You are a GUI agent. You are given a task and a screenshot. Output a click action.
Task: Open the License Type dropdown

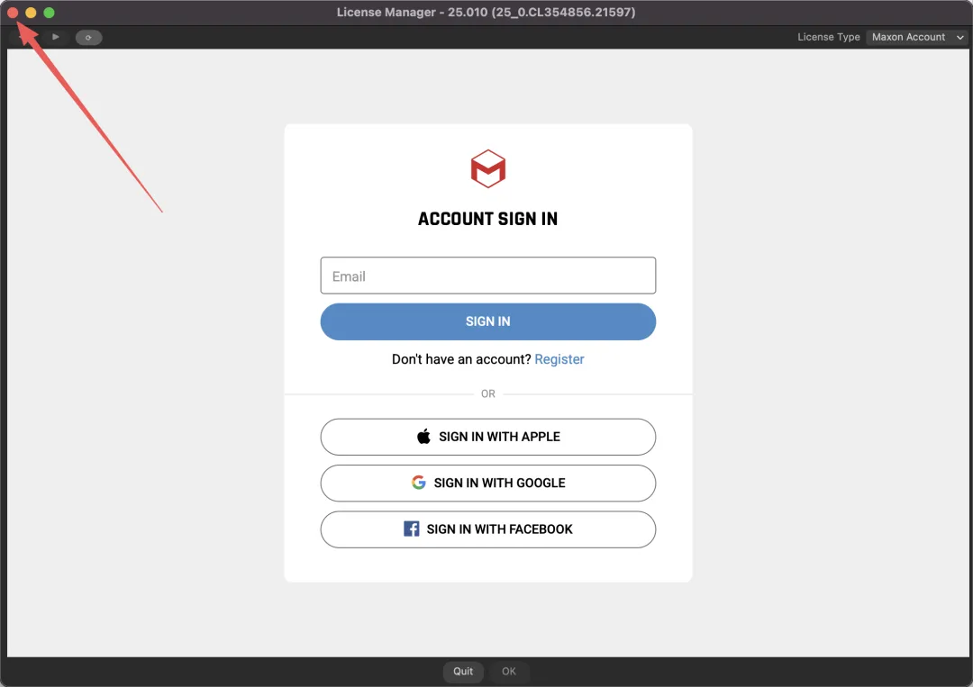pos(917,37)
